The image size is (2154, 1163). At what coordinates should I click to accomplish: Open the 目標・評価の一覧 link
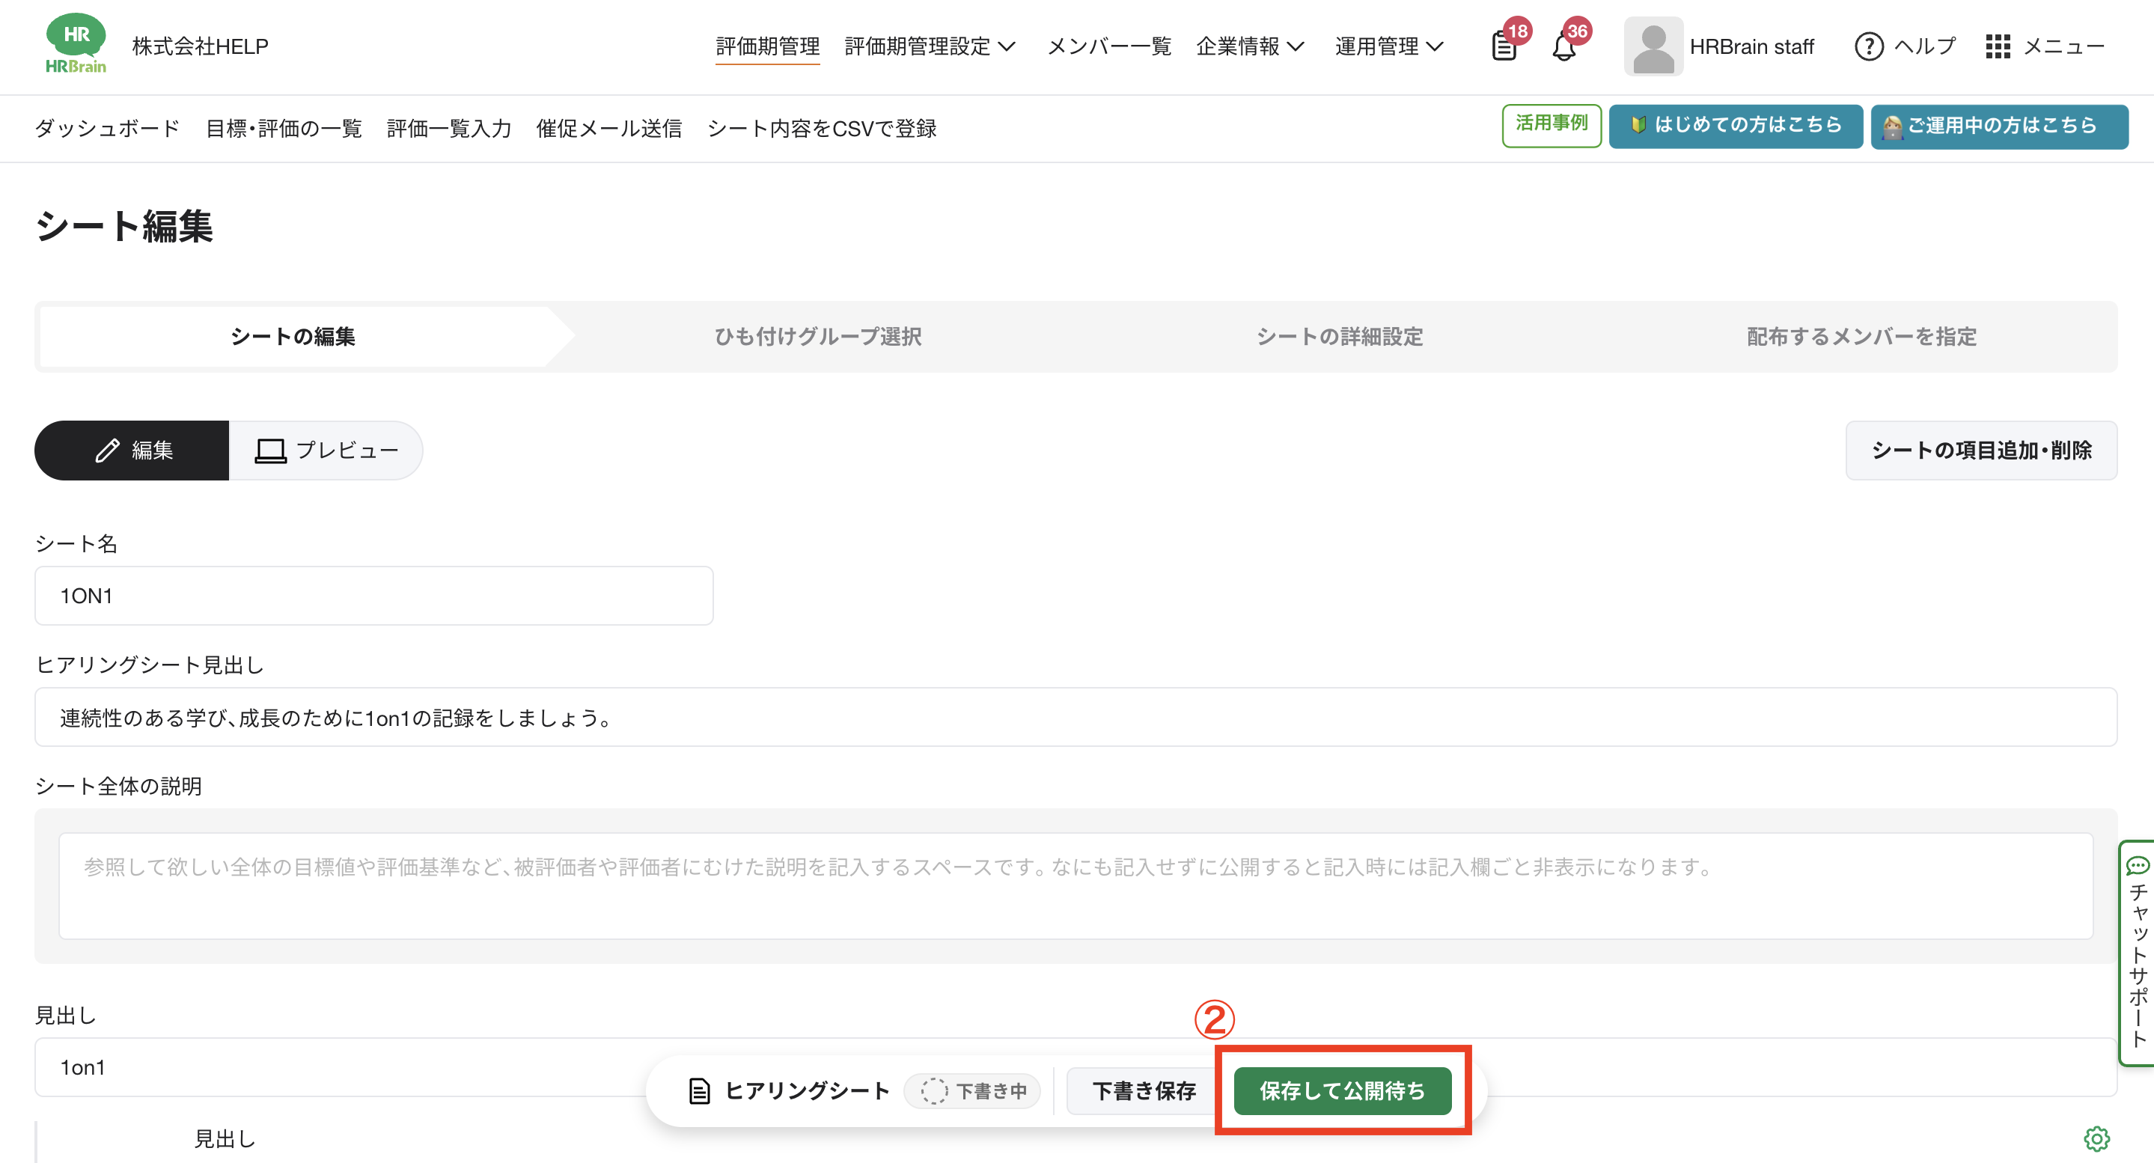284,129
